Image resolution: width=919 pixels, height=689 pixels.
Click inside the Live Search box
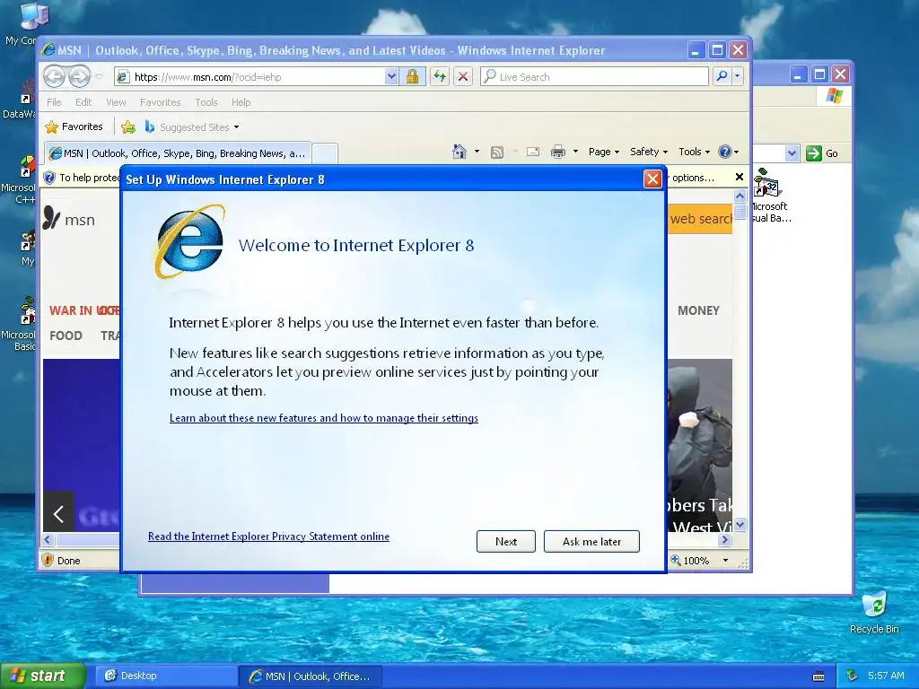594,77
